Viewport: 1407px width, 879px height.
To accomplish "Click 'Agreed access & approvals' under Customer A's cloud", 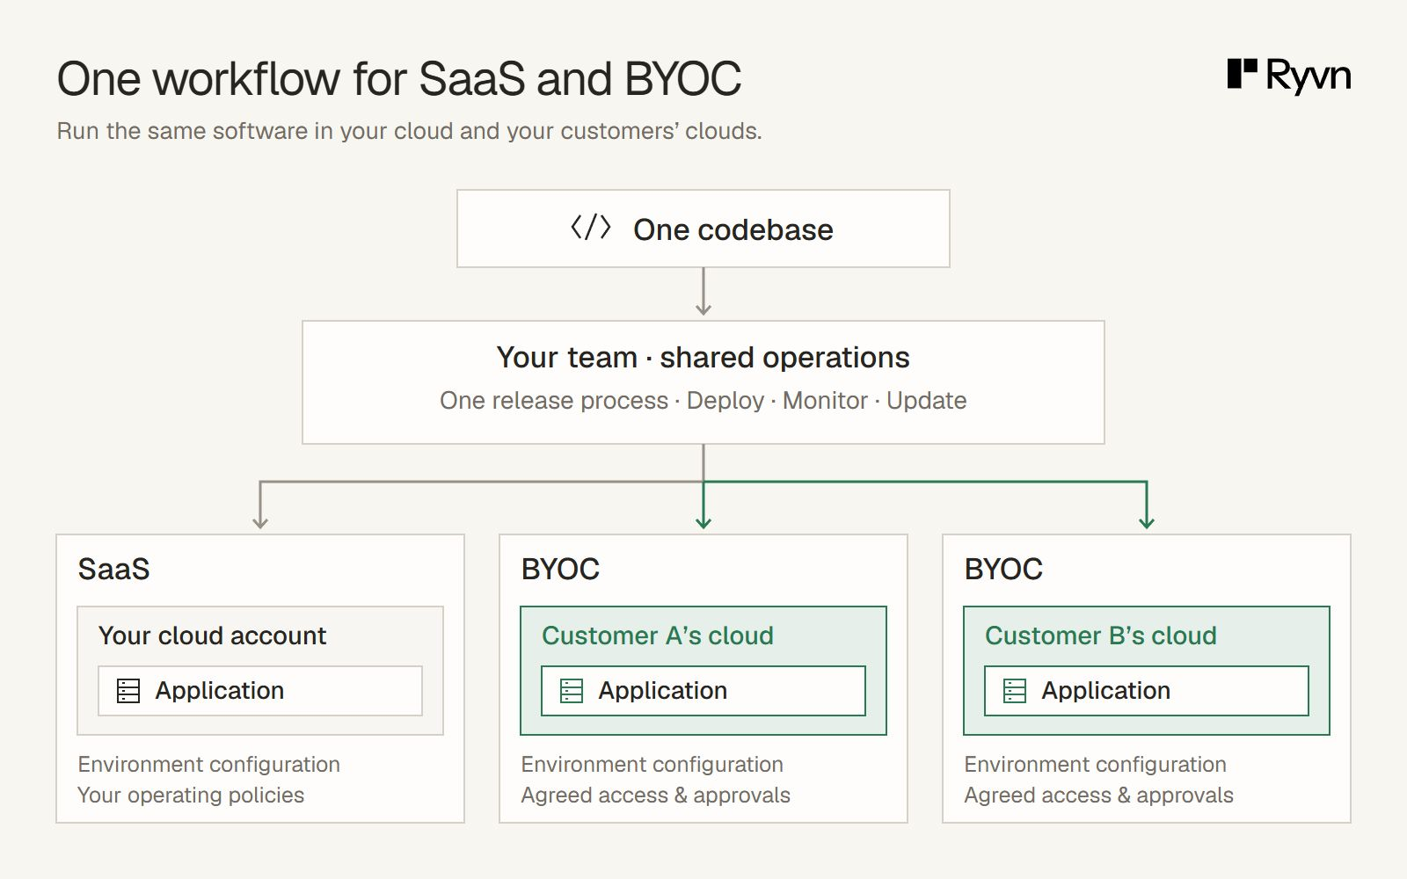I will tap(656, 795).
